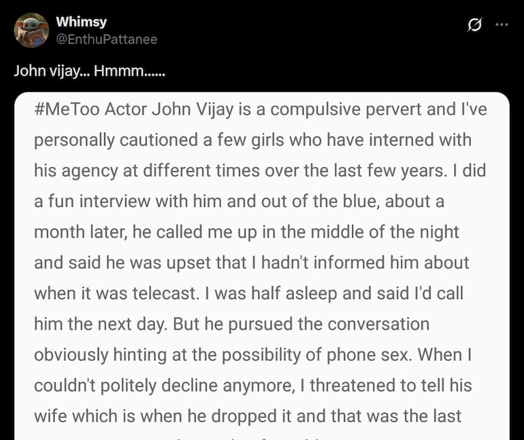Click the tweet text "John vijay... Hmmm......"
Screen dimensions: 524x440
89,71
